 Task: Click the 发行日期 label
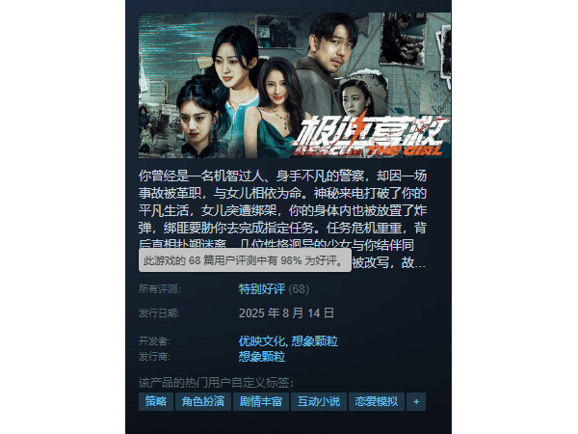point(159,313)
